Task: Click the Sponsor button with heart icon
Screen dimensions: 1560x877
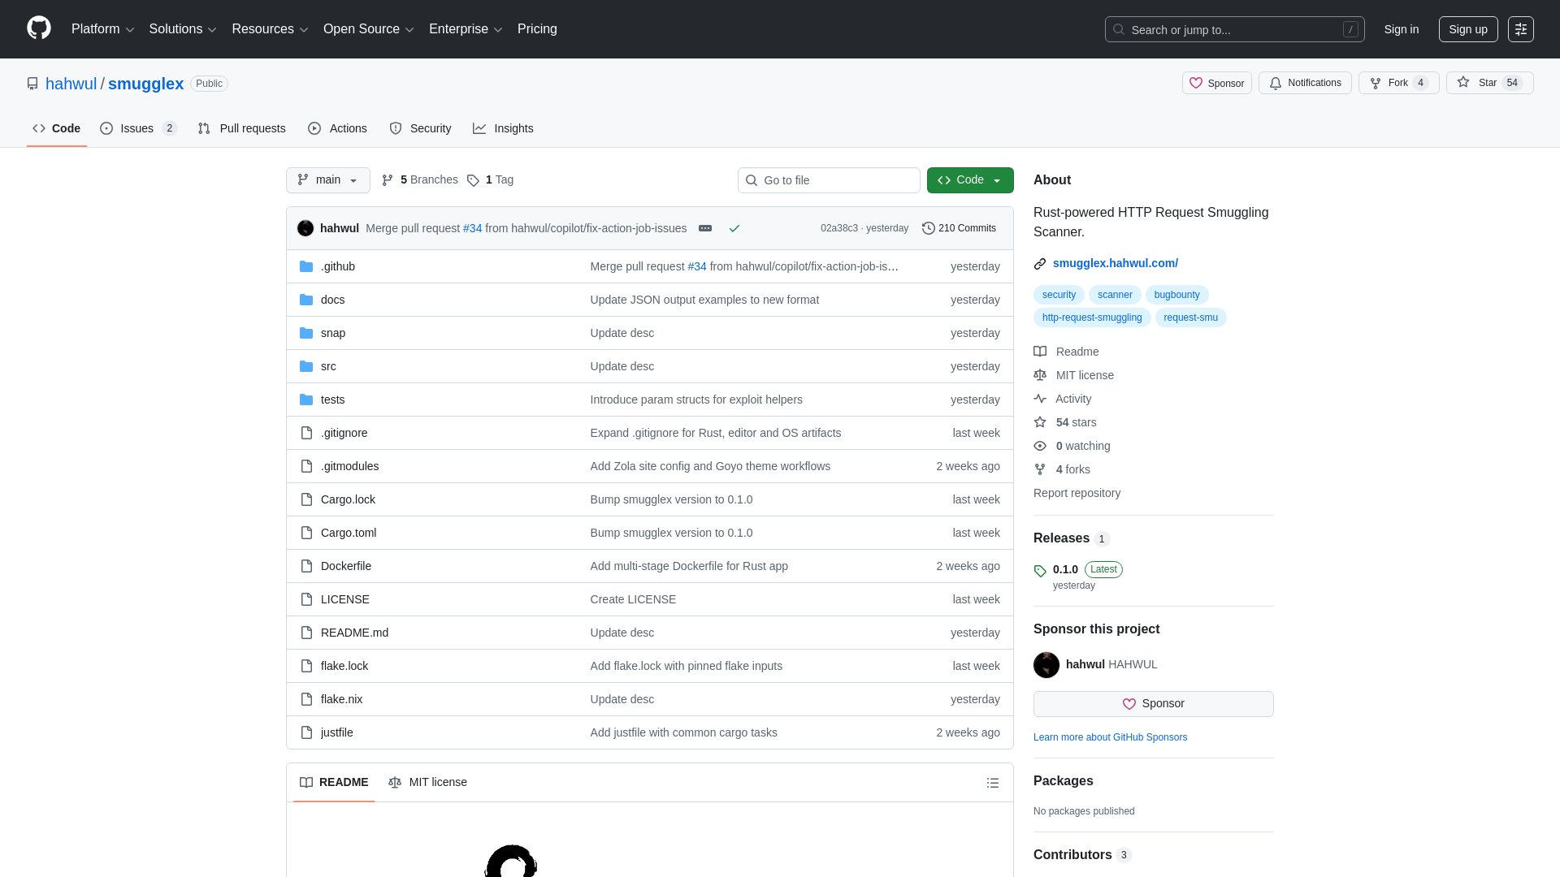Action: pyautogui.click(x=1216, y=82)
